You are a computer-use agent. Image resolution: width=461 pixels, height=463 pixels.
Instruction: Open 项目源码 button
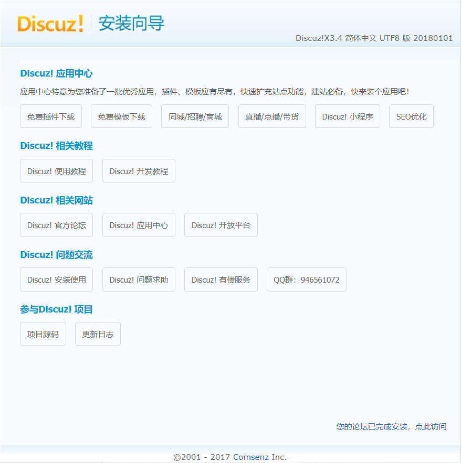pyautogui.click(x=43, y=334)
